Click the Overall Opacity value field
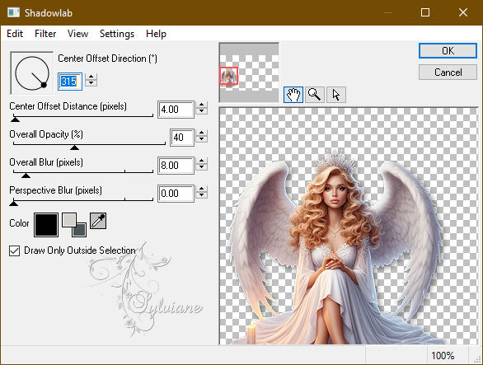This screenshot has height=365, width=483. (x=182, y=138)
